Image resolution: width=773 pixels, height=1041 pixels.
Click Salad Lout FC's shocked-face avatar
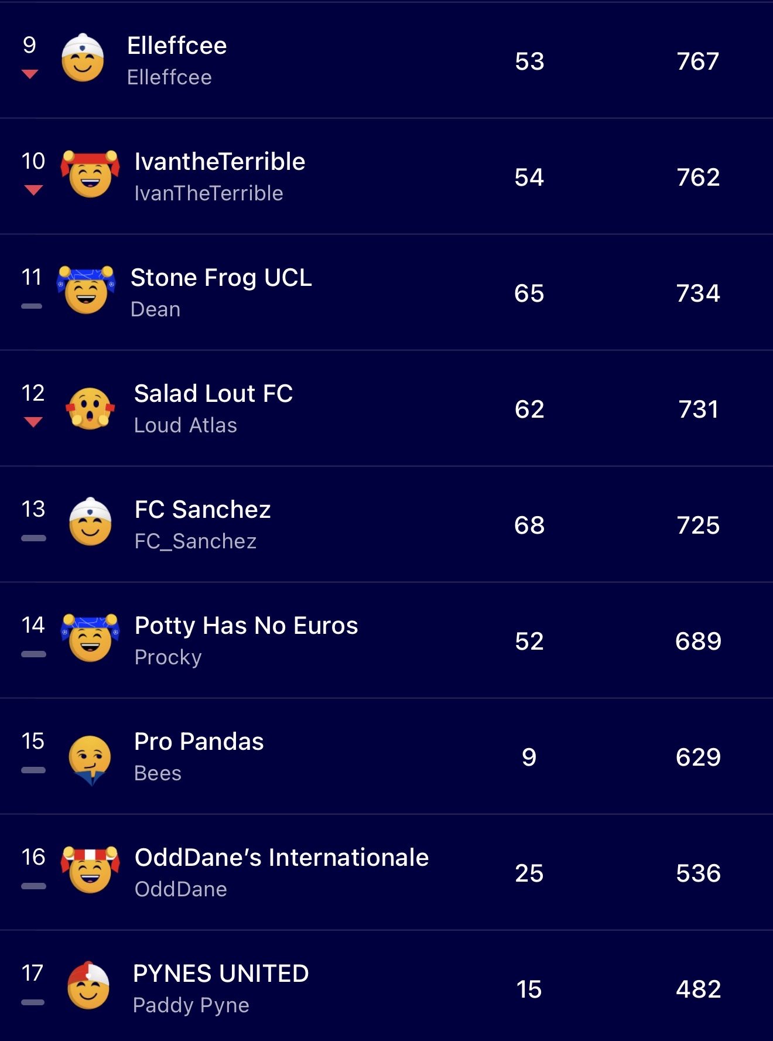click(x=90, y=408)
